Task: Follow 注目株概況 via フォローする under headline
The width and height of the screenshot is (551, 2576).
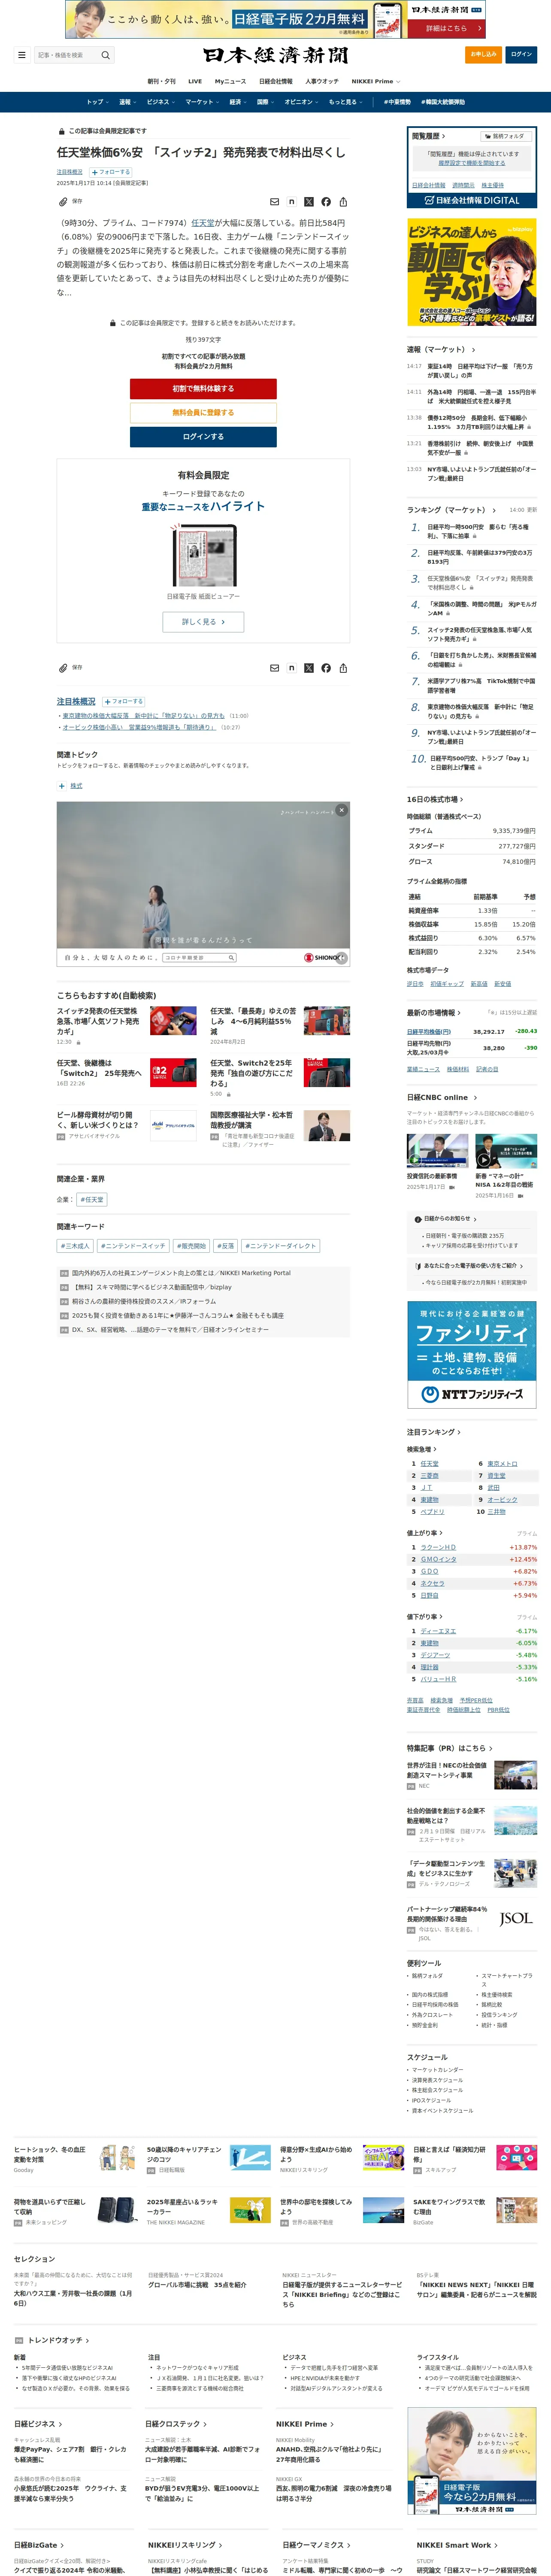Action: point(111,172)
